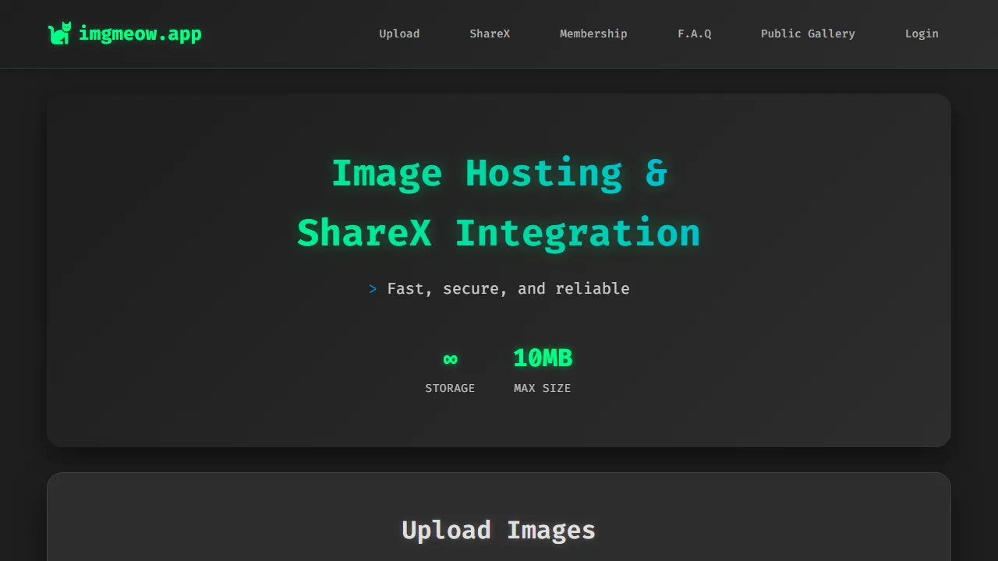The width and height of the screenshot is (998, 561).
Task: Click the green cat logo icon
Action: pos(61,34)
